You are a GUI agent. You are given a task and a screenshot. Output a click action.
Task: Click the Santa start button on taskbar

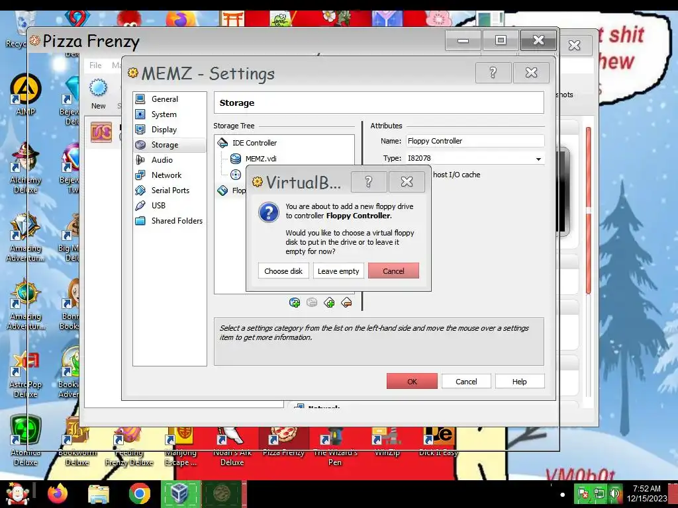pyautogui.click(x=17, y=493)
